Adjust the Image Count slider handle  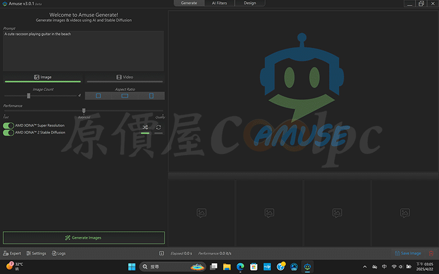tap(29, 95)
